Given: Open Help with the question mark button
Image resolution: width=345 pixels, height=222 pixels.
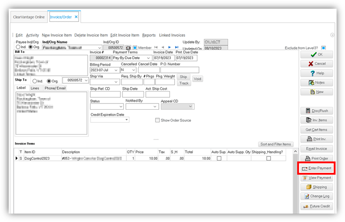Looking at the screenshot, I should tap(316, 73).
